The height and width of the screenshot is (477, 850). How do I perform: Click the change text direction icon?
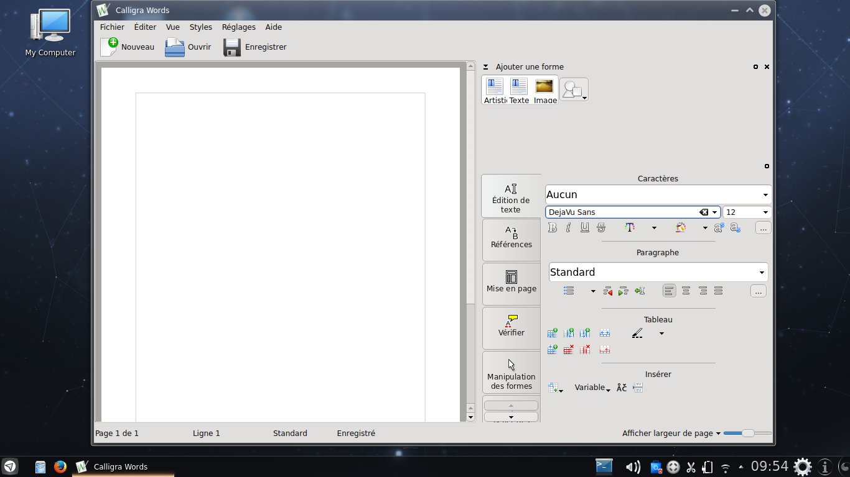coord(640,291)
